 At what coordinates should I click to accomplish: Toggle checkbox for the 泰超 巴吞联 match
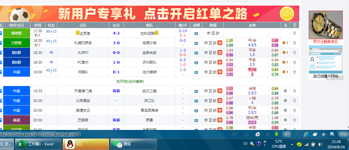(x=1, y=120)
